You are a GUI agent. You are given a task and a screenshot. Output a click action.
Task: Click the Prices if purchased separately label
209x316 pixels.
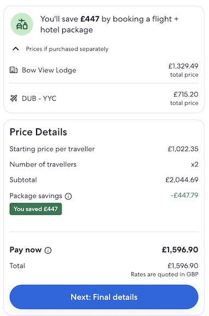coord(67,49)
